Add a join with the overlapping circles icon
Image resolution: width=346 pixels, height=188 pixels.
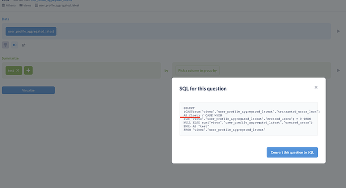(x=15, y=45)
